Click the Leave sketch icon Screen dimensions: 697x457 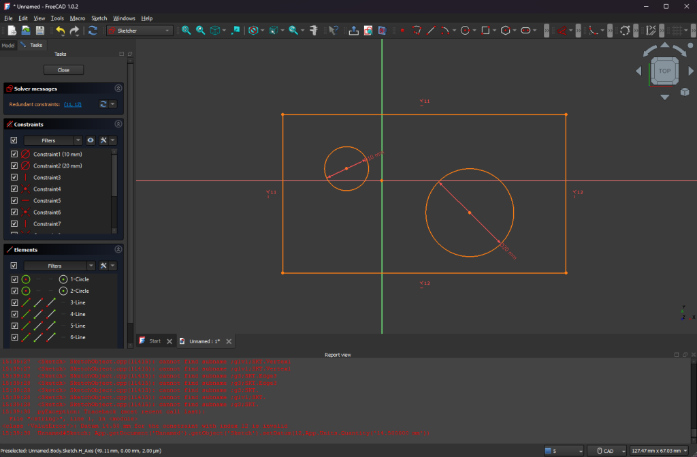point(354,31)
